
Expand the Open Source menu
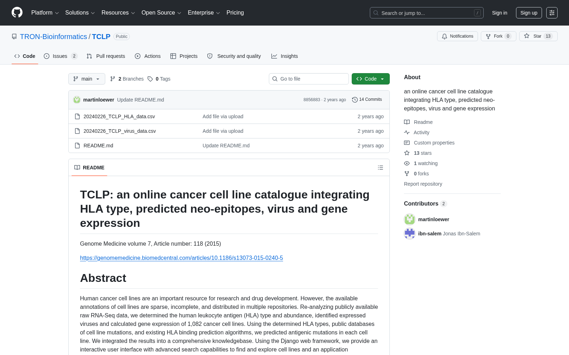tap(161, 13)
